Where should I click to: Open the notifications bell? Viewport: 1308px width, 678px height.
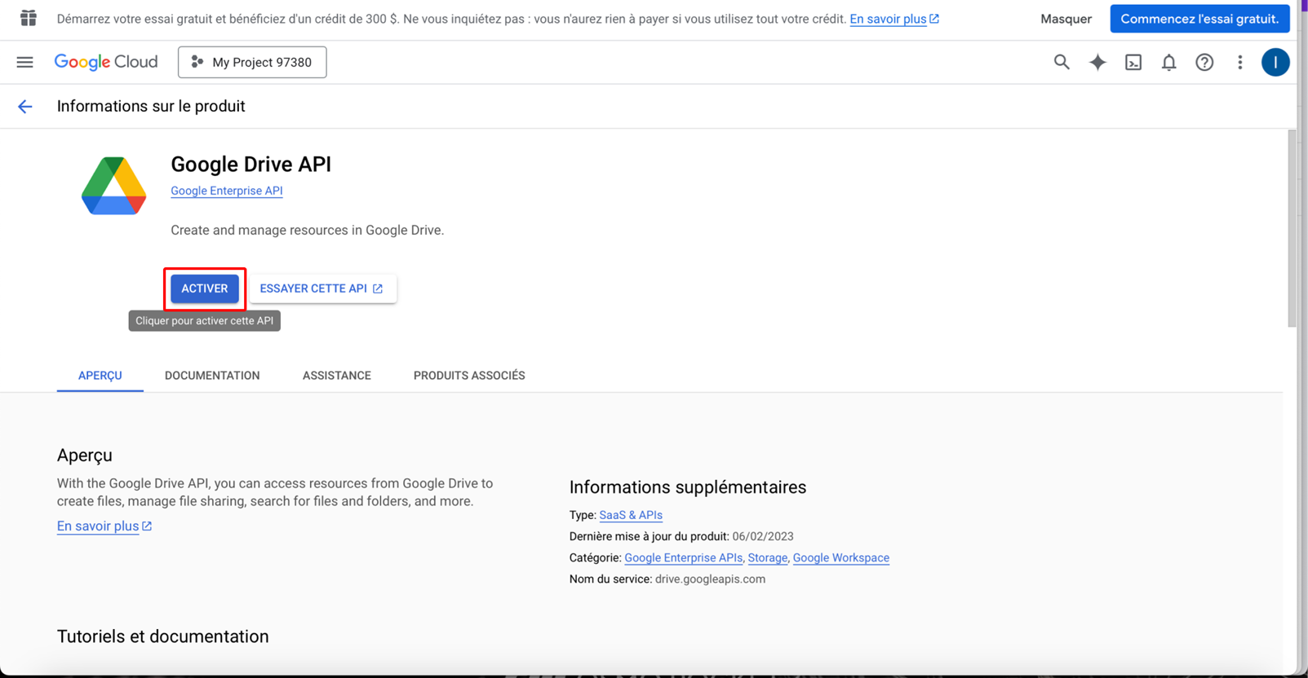pos(1168,62)
